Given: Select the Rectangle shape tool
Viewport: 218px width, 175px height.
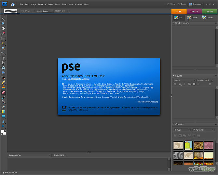Looking at the screenshot, I should 3,116.
